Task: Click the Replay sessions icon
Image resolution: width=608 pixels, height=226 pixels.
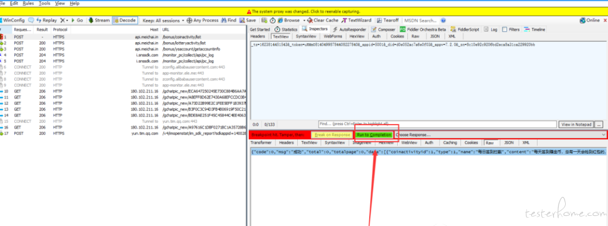Action: click(x=39, y=20)
